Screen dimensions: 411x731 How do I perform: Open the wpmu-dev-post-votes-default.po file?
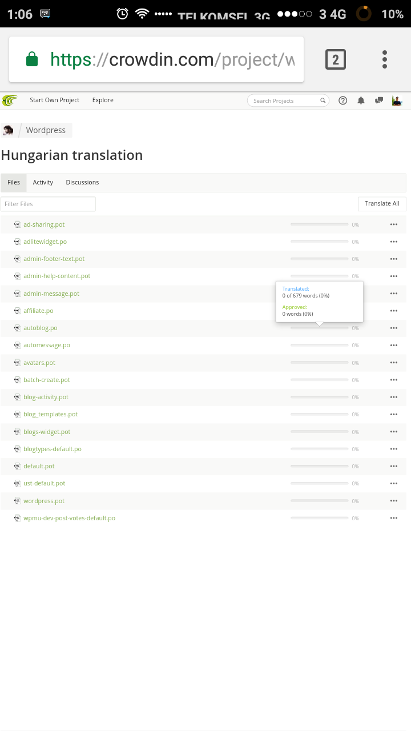69,518
